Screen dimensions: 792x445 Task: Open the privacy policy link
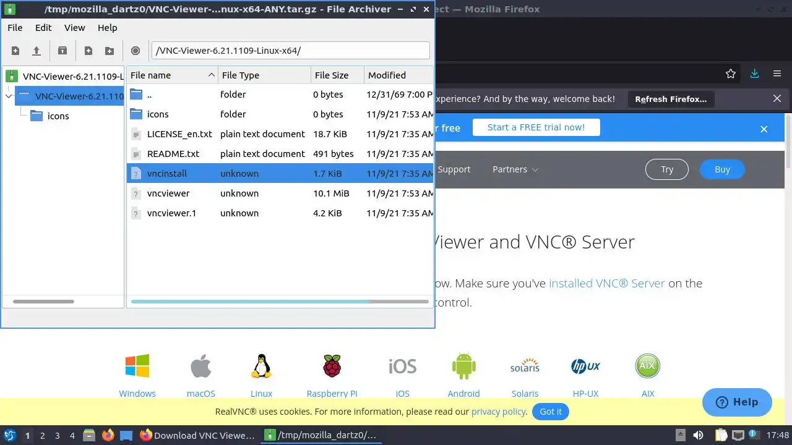click(x=499, y=412)
